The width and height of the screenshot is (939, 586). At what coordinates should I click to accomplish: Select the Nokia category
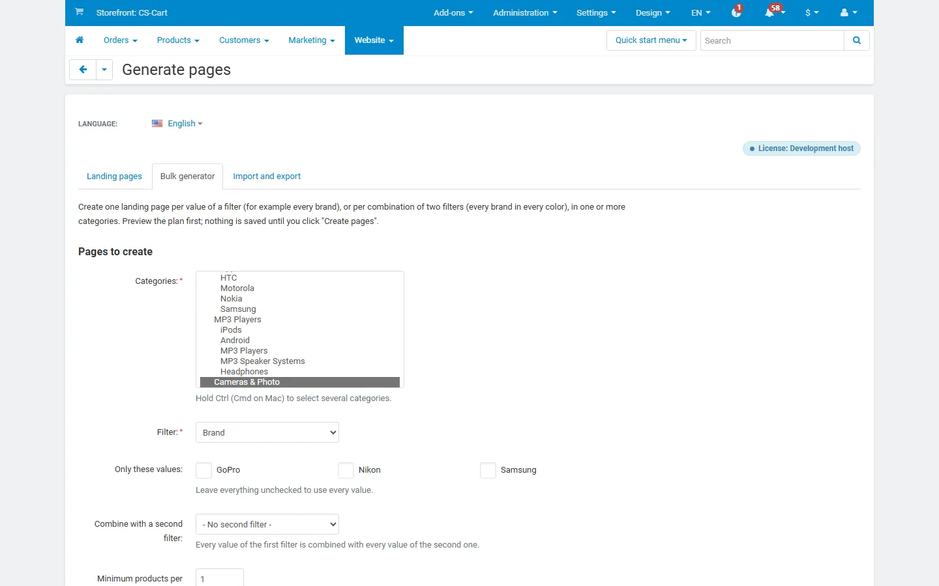point(300,299)
